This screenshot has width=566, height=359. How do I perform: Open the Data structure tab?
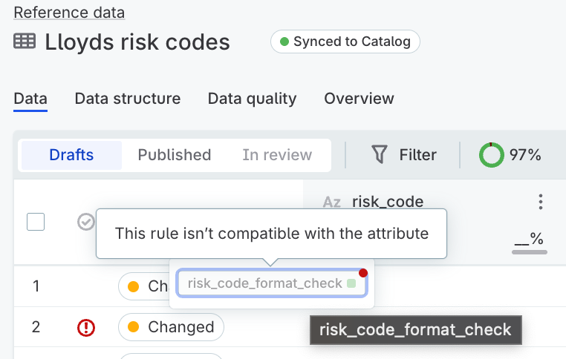point(128,99)
